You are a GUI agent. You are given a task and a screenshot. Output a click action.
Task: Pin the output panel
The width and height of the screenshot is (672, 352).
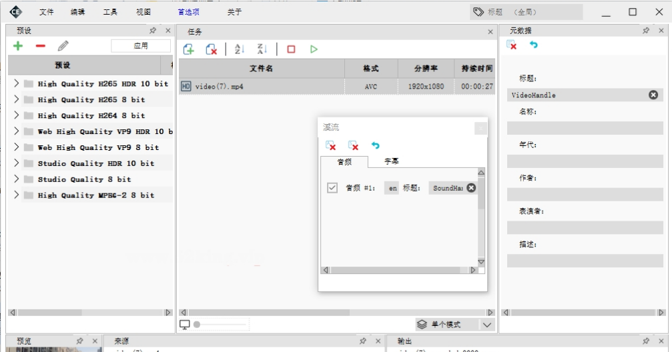(x=646, y=341)
